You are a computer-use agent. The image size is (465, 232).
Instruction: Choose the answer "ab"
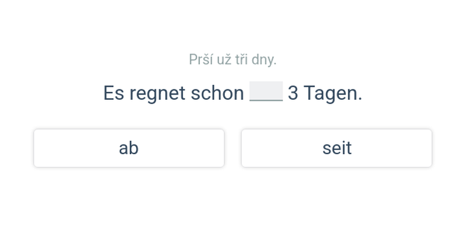click(x=128, y=148)
